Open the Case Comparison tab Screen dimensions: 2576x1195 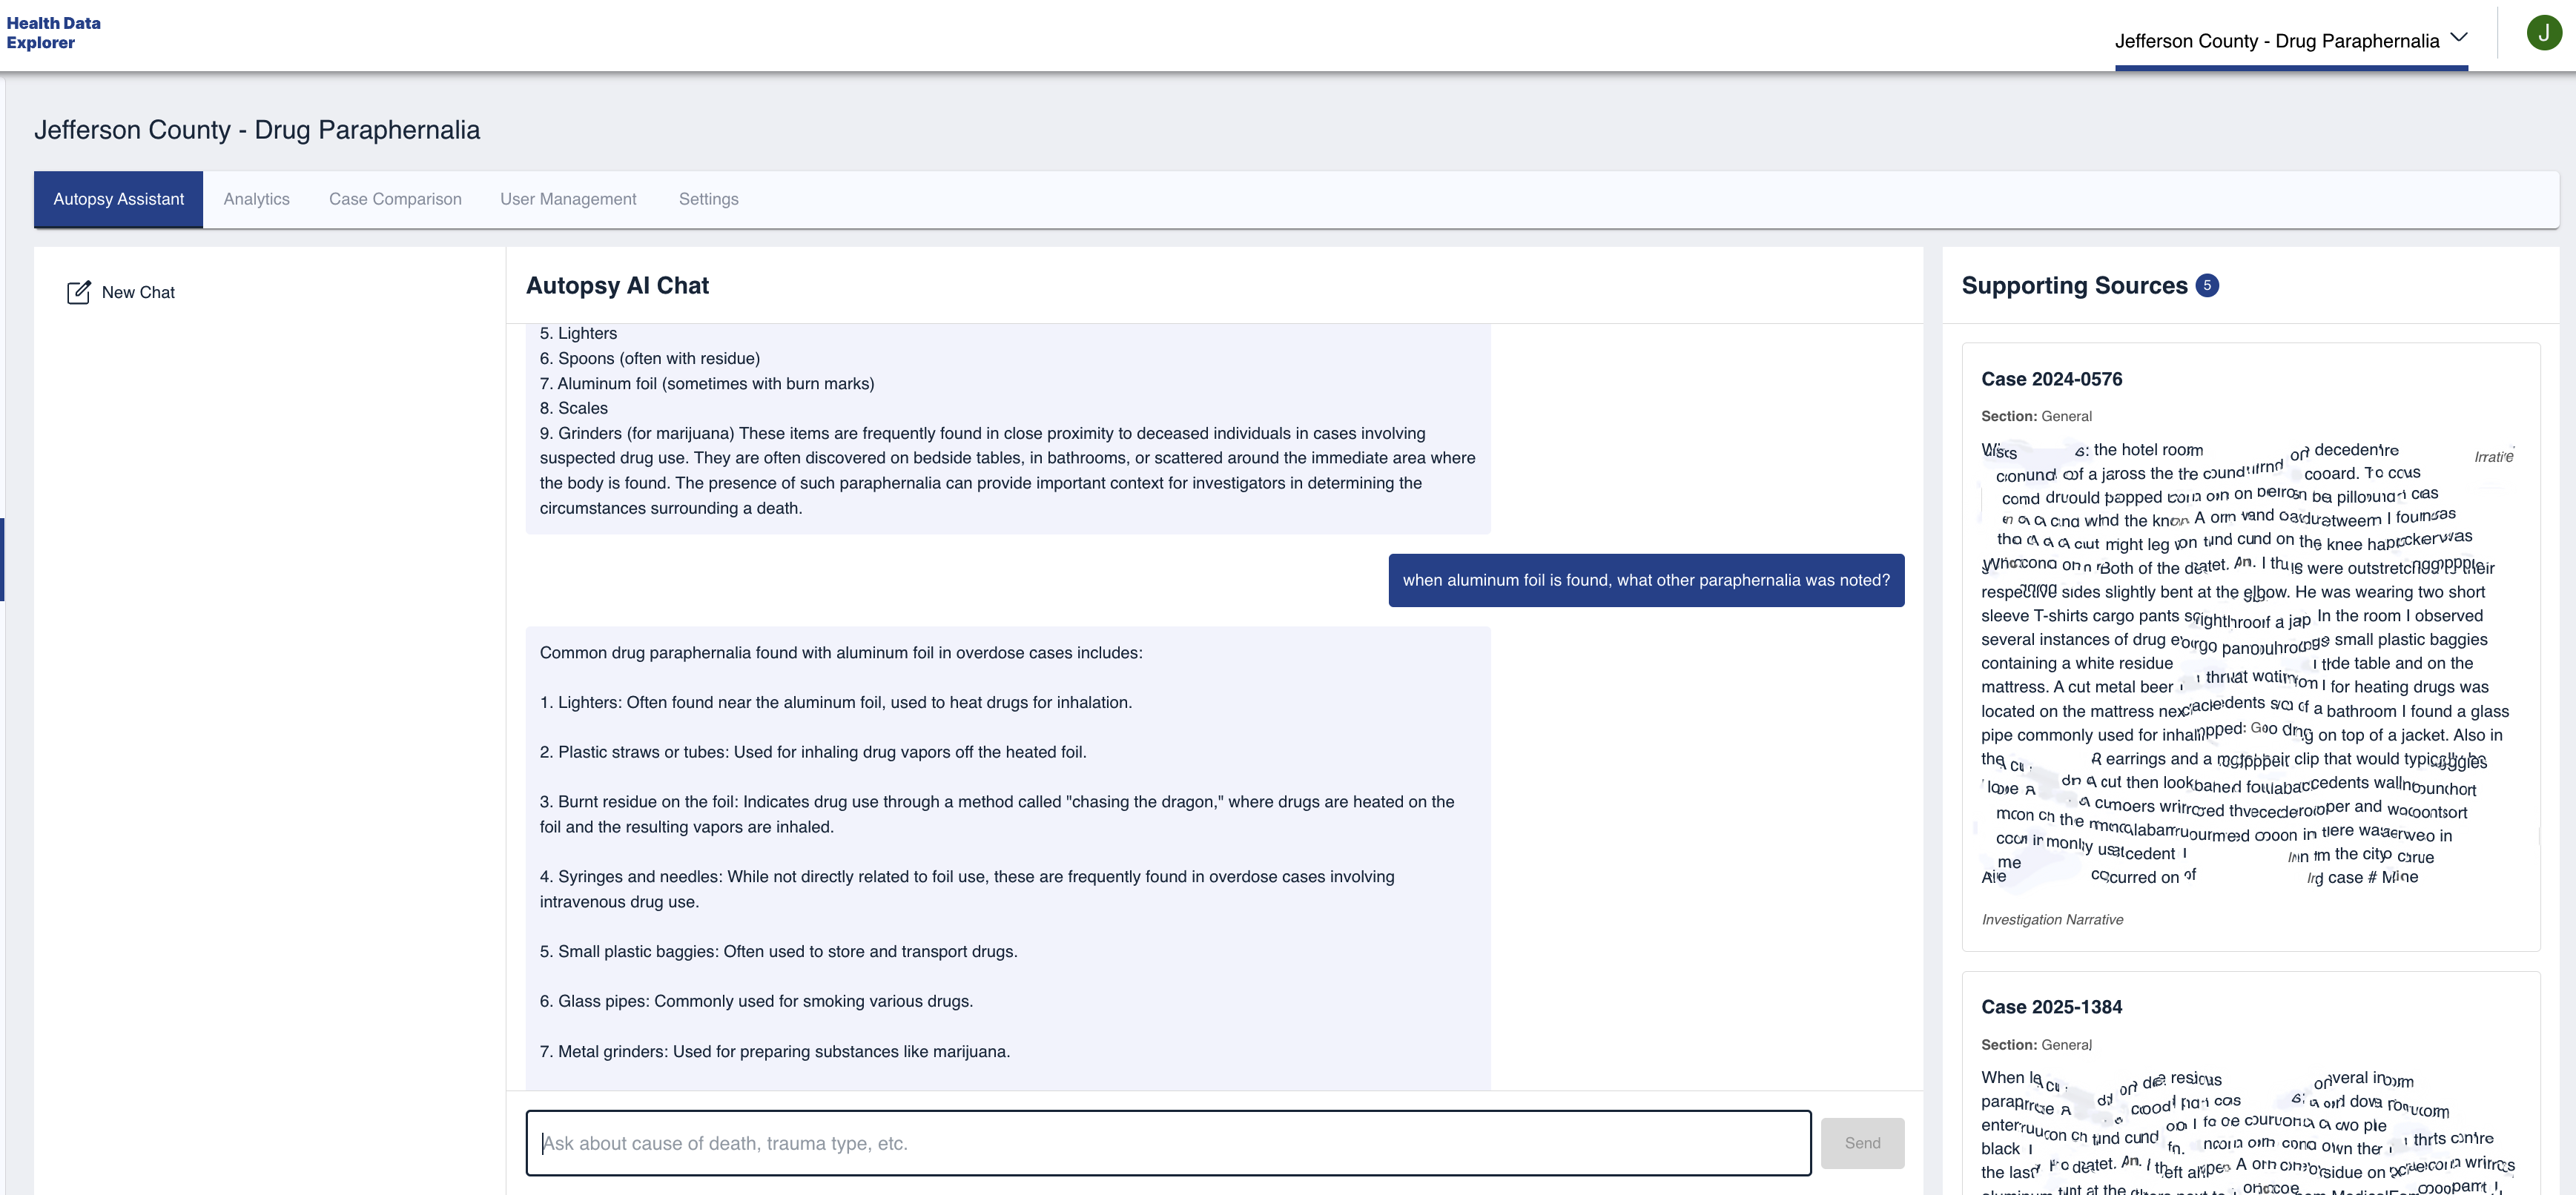[395, 199]
